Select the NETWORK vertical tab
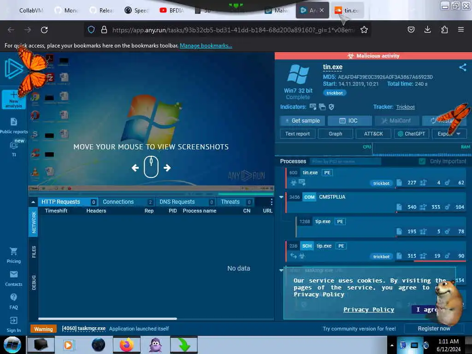 coord(33,222)
